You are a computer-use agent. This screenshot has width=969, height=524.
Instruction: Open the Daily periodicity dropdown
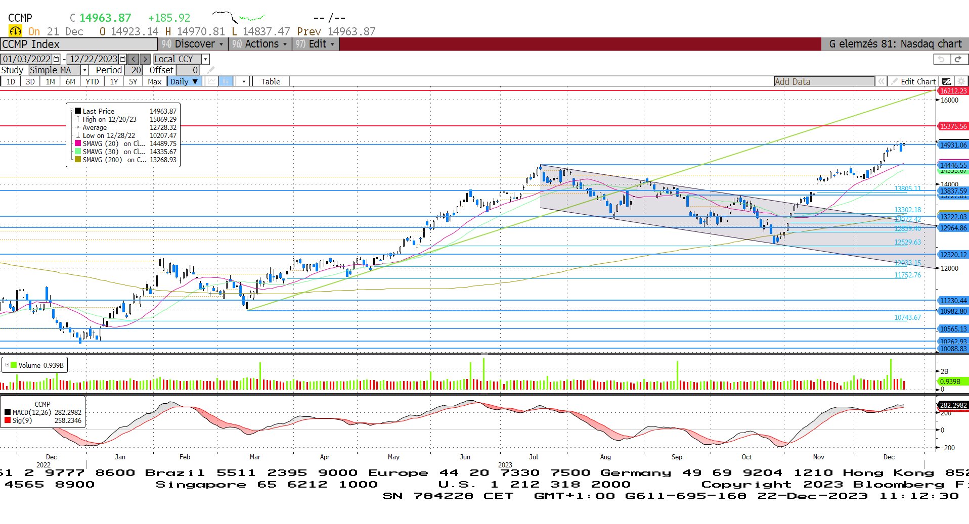point(185,81)
